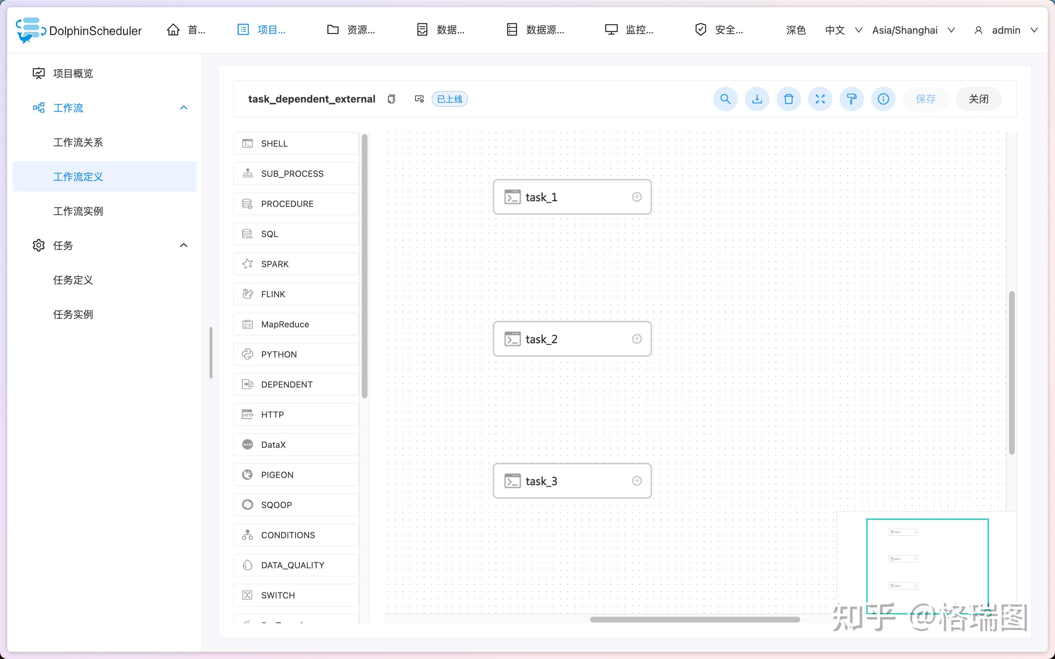Click the format layout brush icon
This screenshot has height=659, width=1055.
(851, 99)
